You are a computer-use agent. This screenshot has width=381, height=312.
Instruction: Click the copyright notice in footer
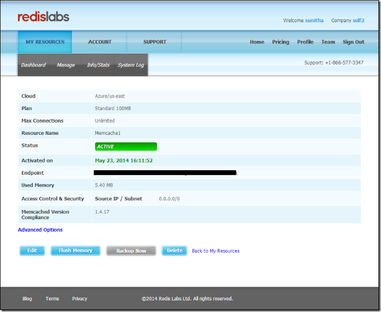tap(187, 298)
